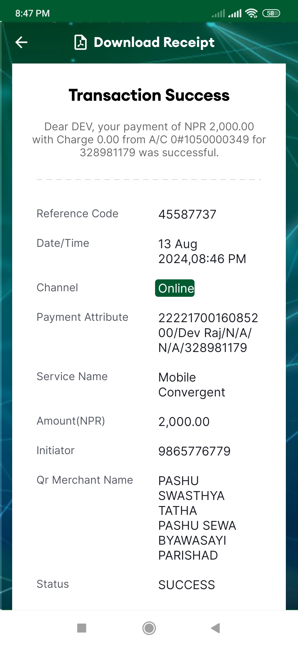Click the PDF document download icon
The width and height of the screenshot is (298, 646).
[x=81, y=42]
